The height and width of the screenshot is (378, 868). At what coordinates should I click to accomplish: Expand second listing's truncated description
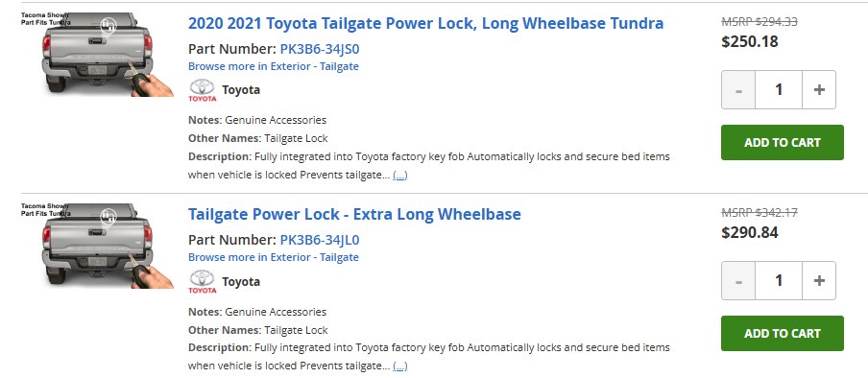[x=400, y=366]
